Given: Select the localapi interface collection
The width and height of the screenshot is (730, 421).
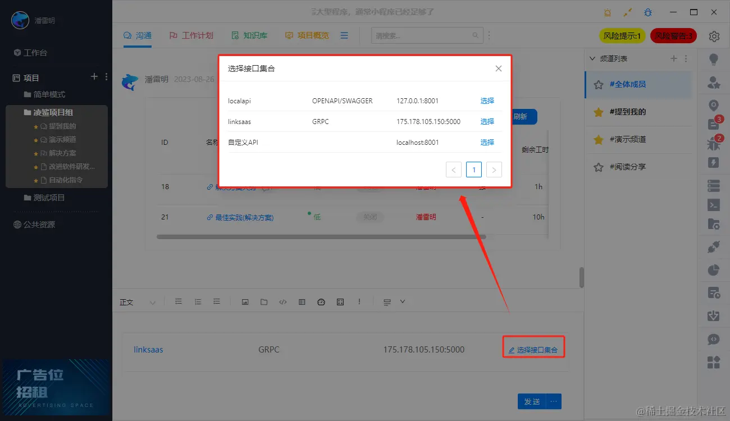Looking at the screenshot, I should click(x=487, y=101).
